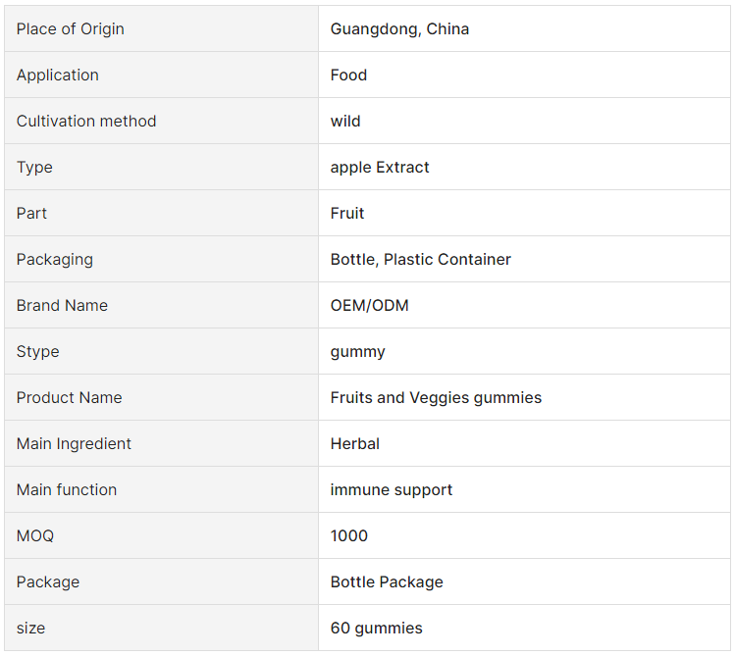Click the Cultivation method label
Screen dimensions: 735x656
coord(86,122)
